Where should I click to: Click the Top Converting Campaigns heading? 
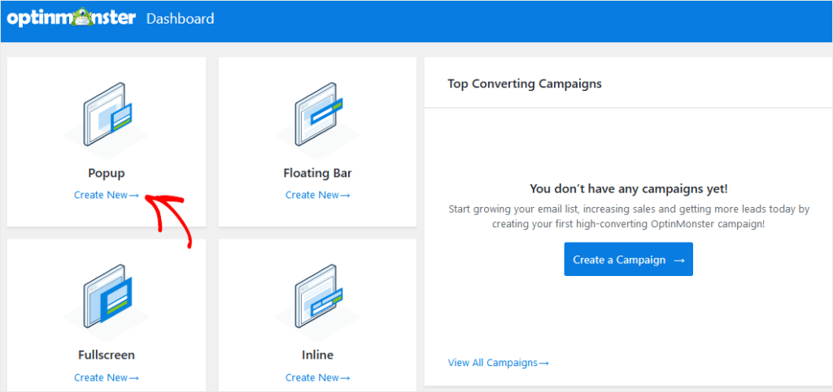coord(525,84)
